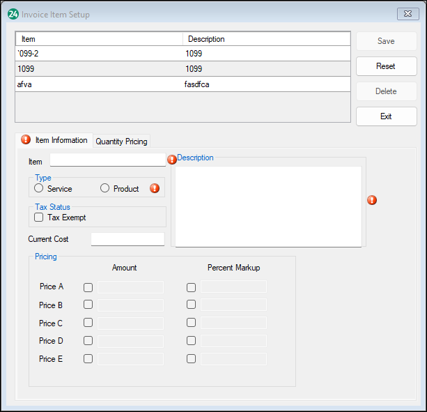Click inside the Description text area

point(268,206)
